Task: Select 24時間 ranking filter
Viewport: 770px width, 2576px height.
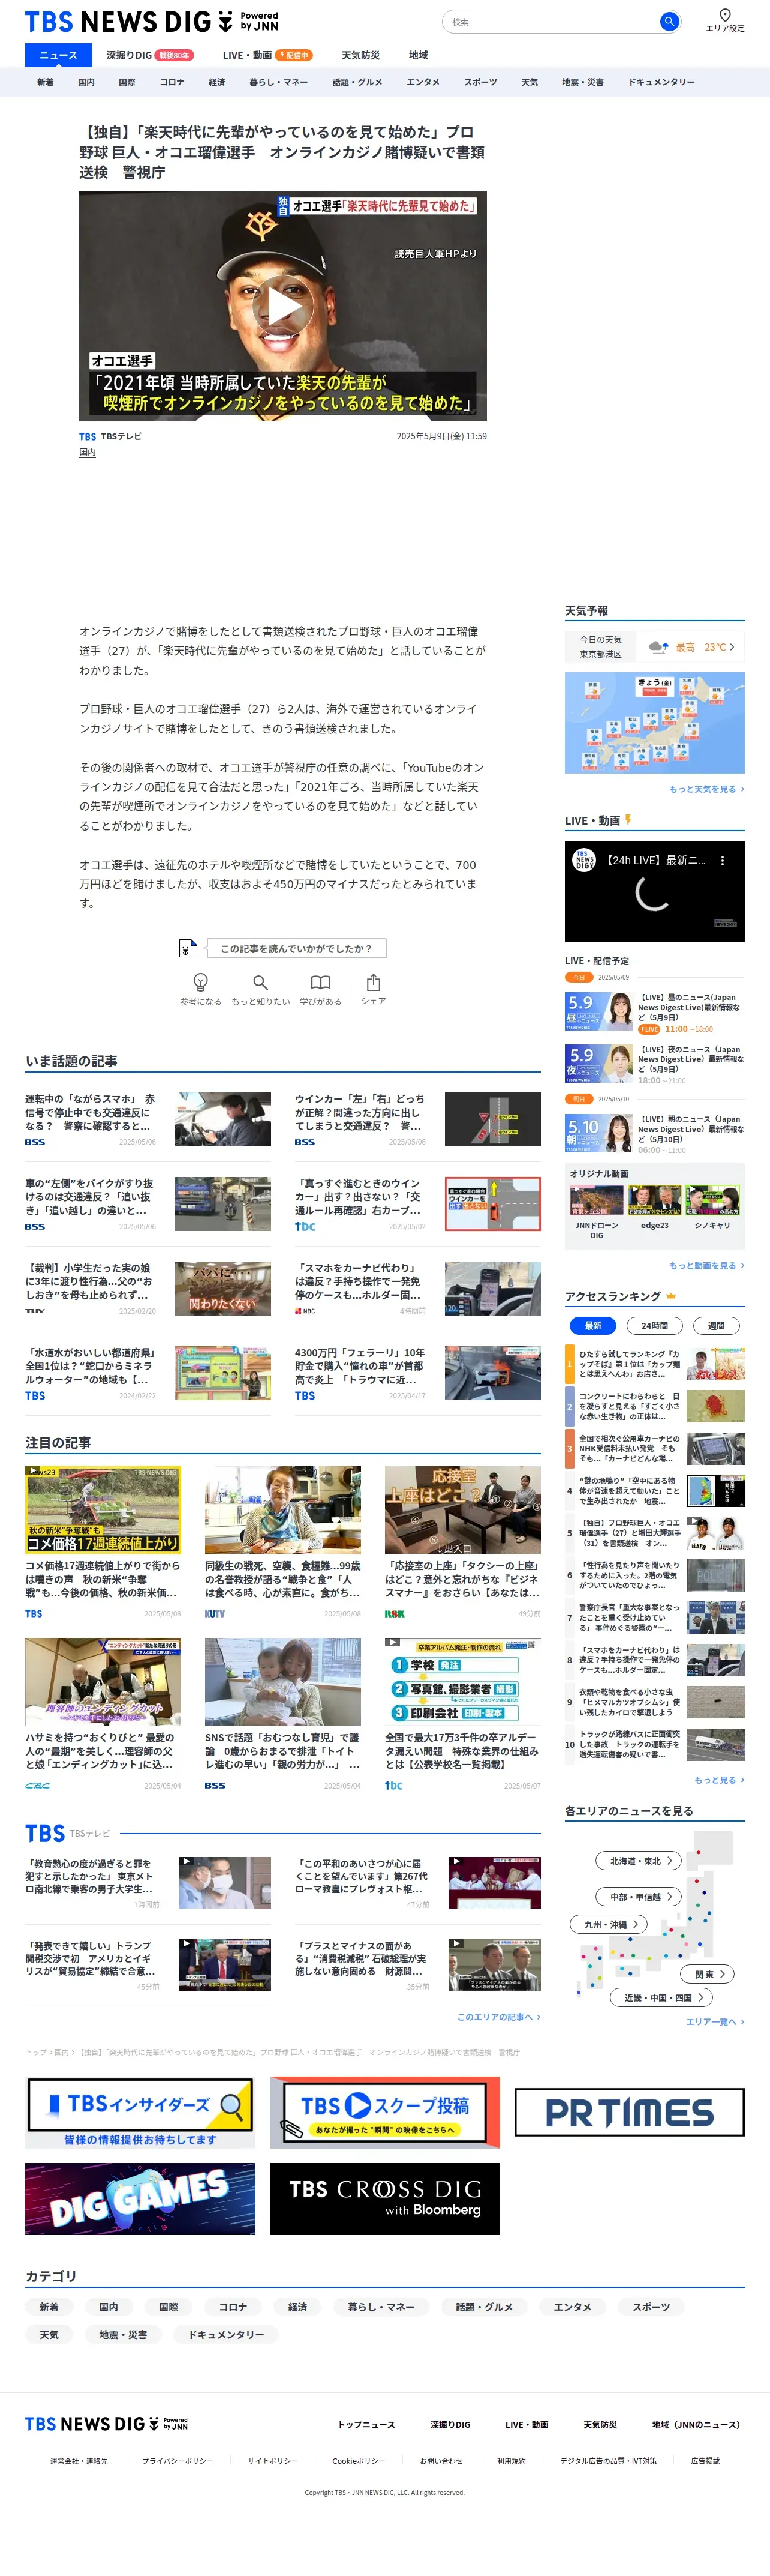Action: click(x=654, y=1326)
